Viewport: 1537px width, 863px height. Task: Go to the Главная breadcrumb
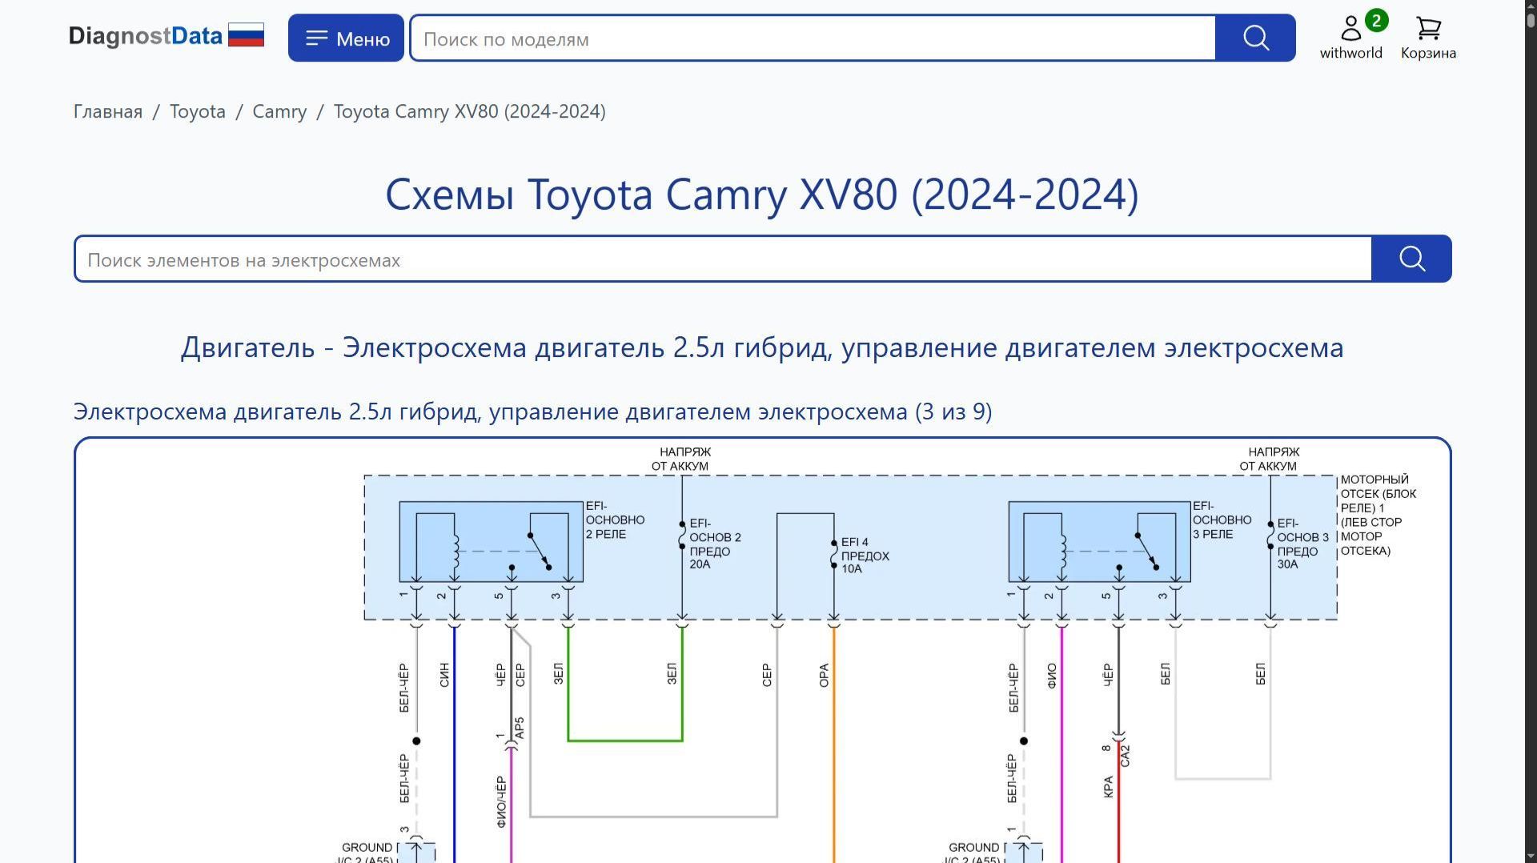(x=108, y=111)
